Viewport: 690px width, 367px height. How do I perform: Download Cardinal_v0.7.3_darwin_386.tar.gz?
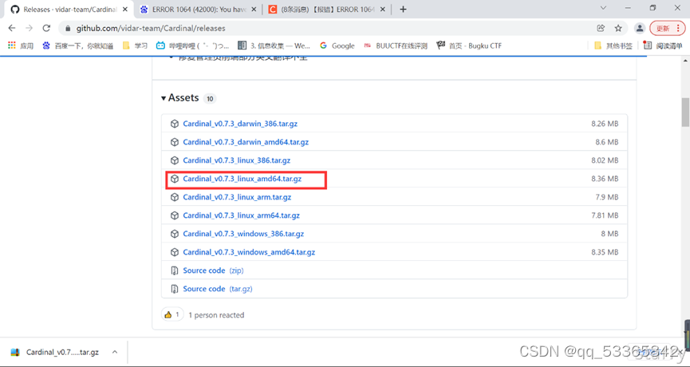pos(240,124)
